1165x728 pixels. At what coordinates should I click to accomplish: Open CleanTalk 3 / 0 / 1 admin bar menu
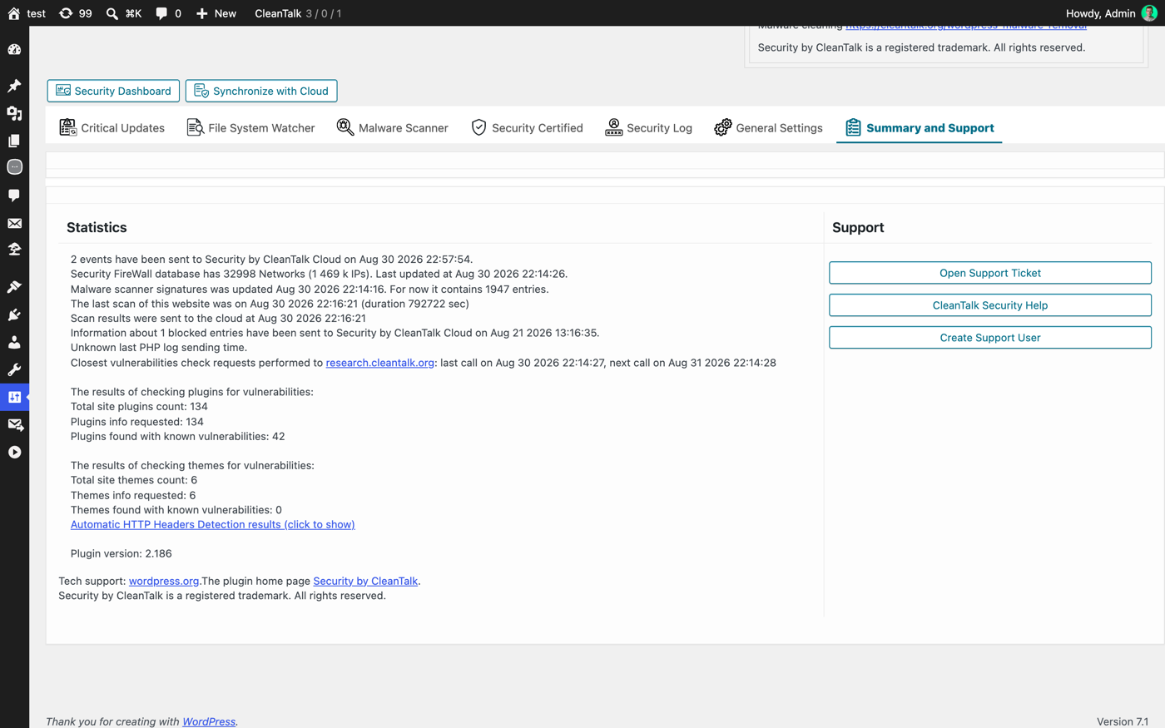[x=298, y=13]
